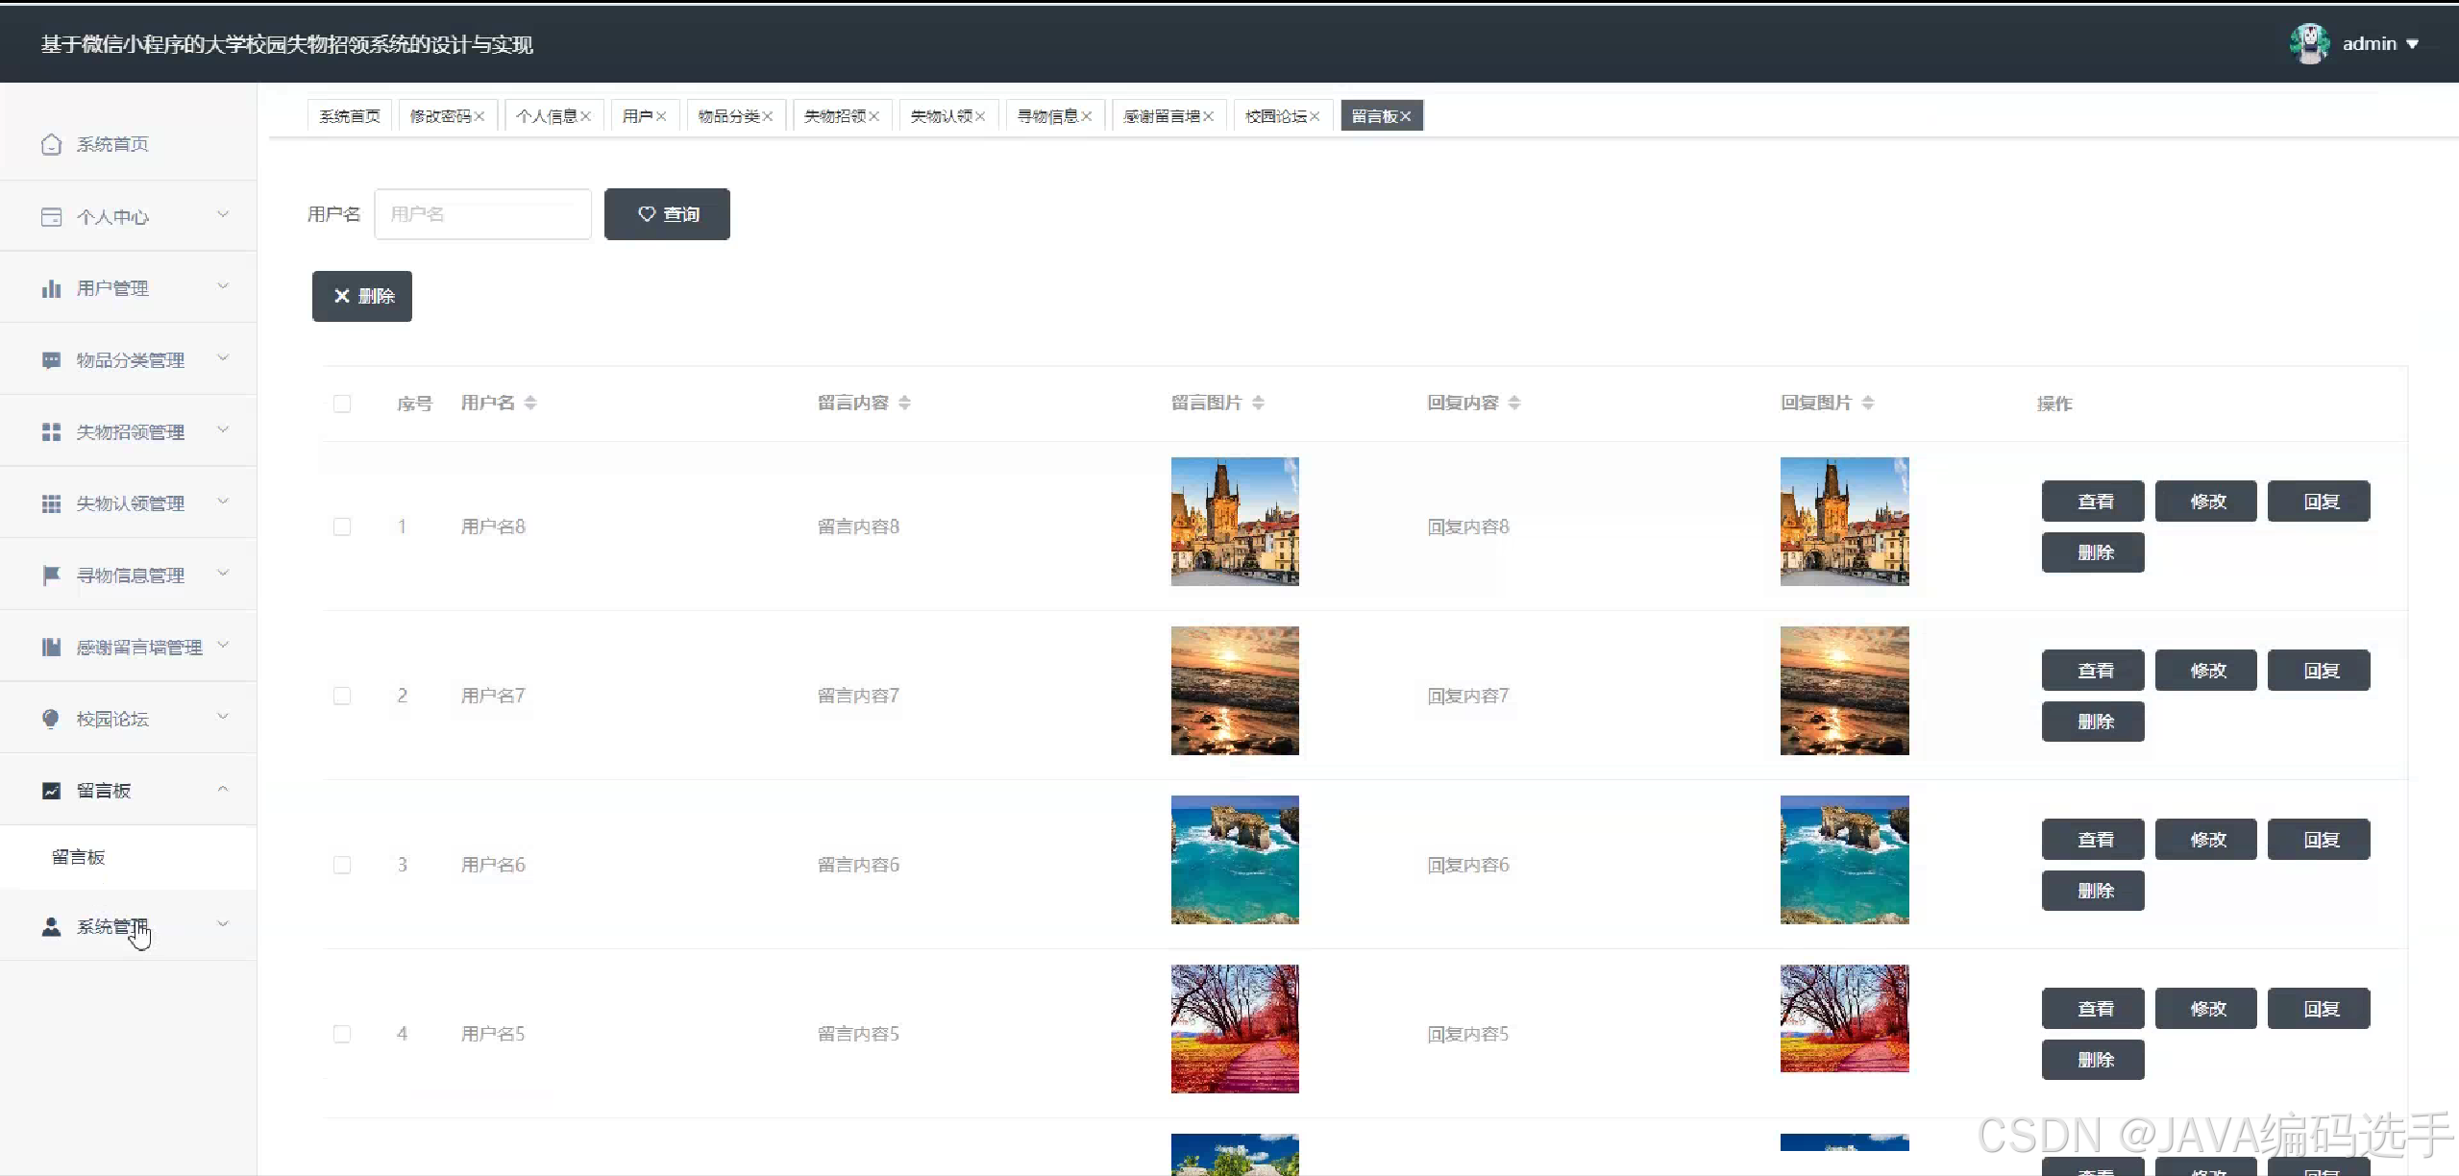Tick the select-all checkbox in header
2459x1176 pixels.
[342, 404]
